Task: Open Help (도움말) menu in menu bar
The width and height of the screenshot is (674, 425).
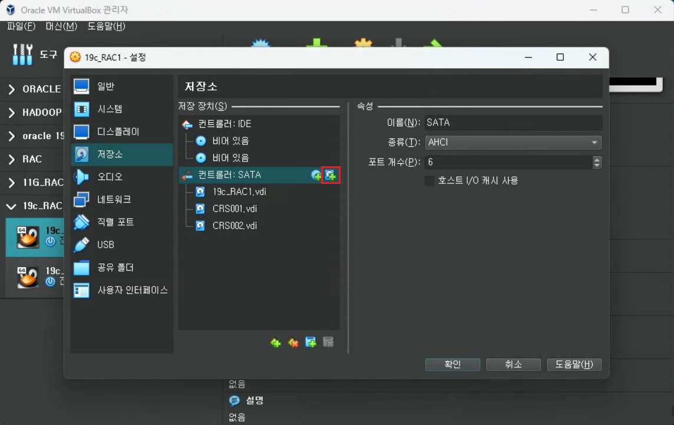Action: [106, 27]
